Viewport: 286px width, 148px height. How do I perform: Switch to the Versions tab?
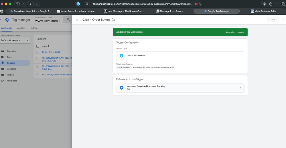point(21,28)
